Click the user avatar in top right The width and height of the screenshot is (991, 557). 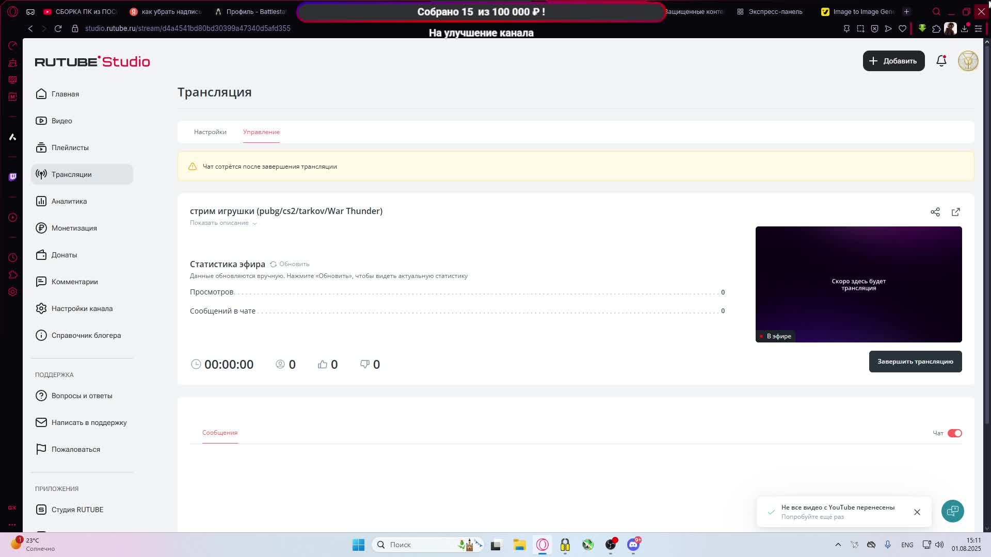[x=968, y=61]
